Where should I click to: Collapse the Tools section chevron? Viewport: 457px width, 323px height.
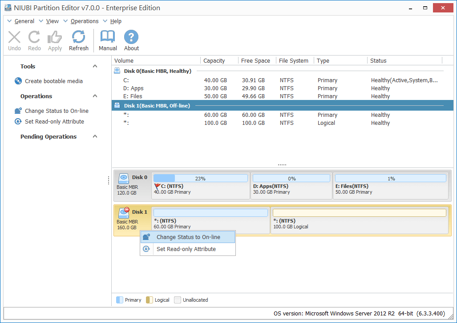(95, 66)
